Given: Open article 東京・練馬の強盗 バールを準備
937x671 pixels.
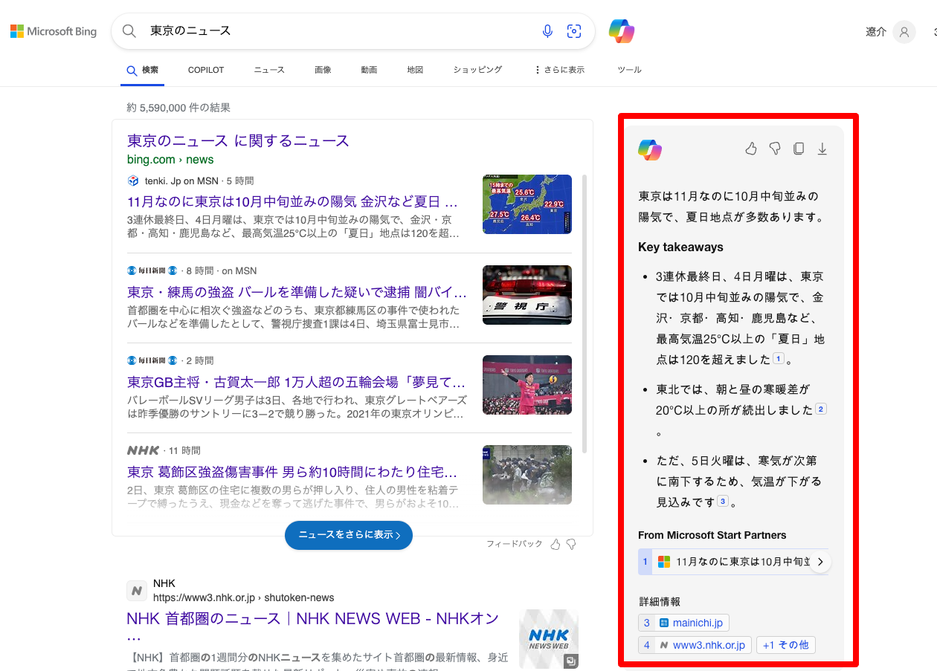Looking at the screenshot, I should [x=297, y=292].
